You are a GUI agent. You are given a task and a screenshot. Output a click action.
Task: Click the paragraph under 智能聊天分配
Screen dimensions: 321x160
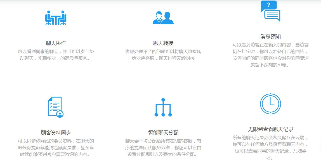coord(163,147)
